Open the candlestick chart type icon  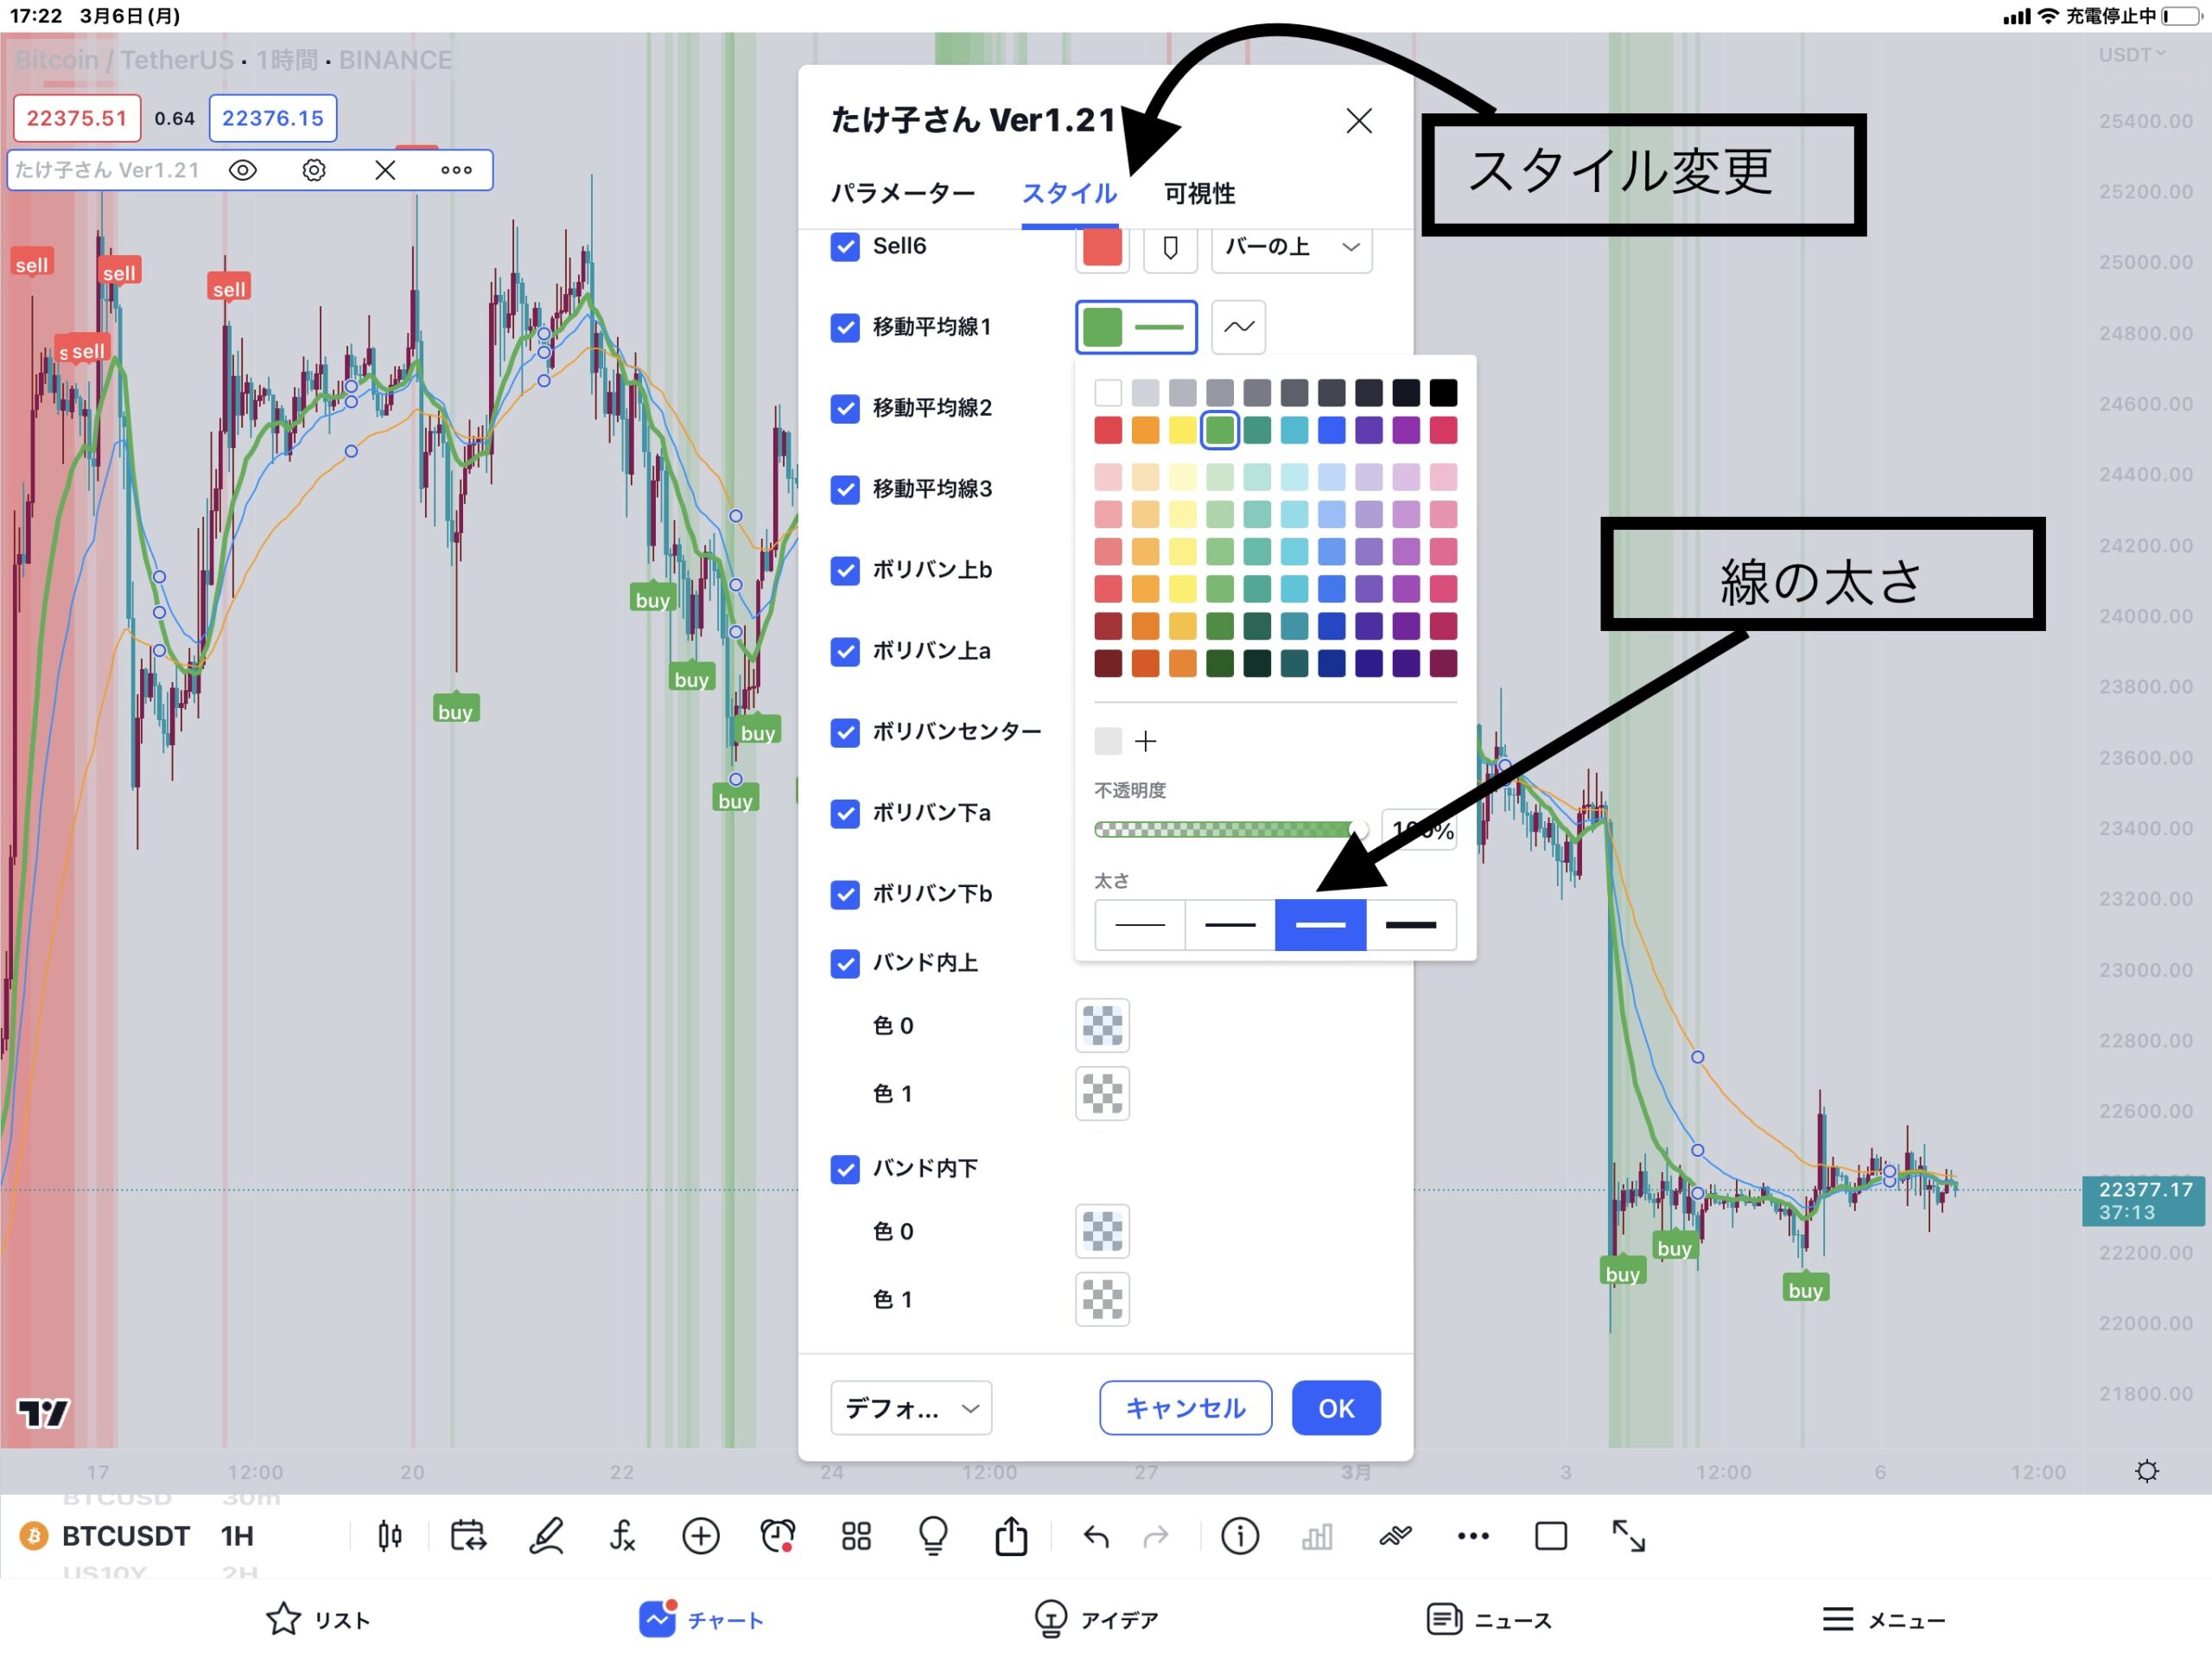tap(390, 1536)
